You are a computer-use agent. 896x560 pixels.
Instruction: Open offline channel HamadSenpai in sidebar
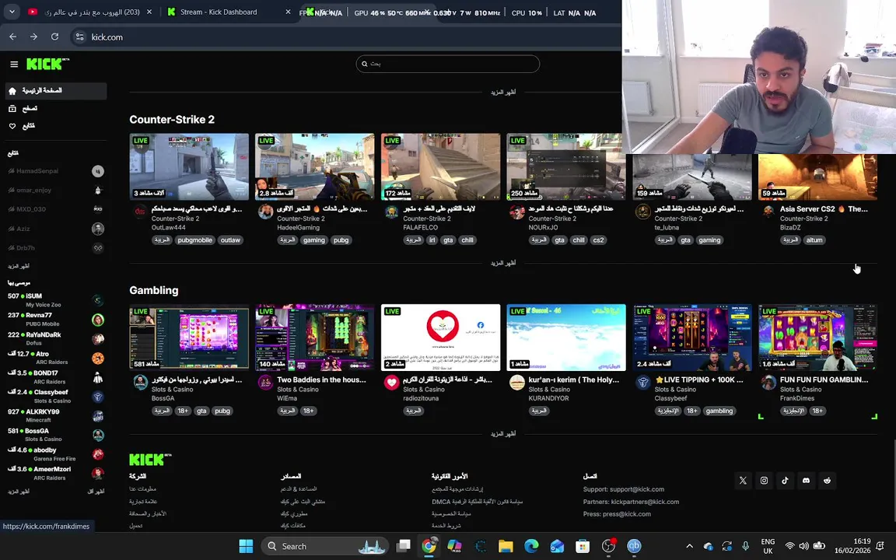[55, 171]
